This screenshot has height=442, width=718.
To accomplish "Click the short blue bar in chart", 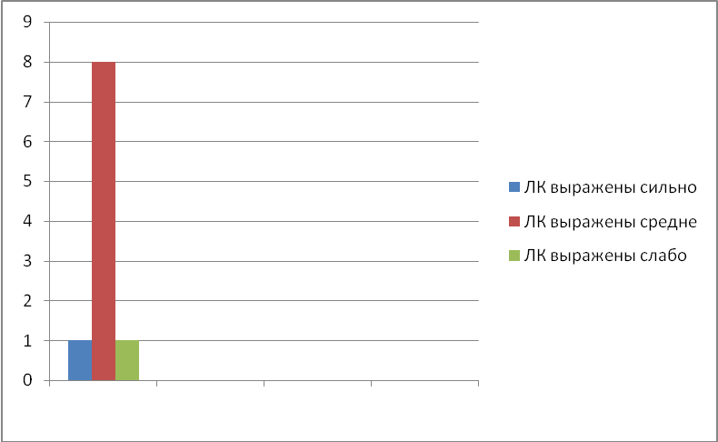I will click(x=80, y=360).
